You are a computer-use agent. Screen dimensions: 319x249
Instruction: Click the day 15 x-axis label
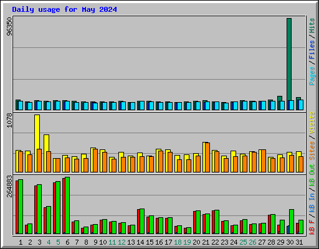pos(150,242)
